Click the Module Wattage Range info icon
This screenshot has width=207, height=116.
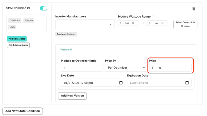153,16
